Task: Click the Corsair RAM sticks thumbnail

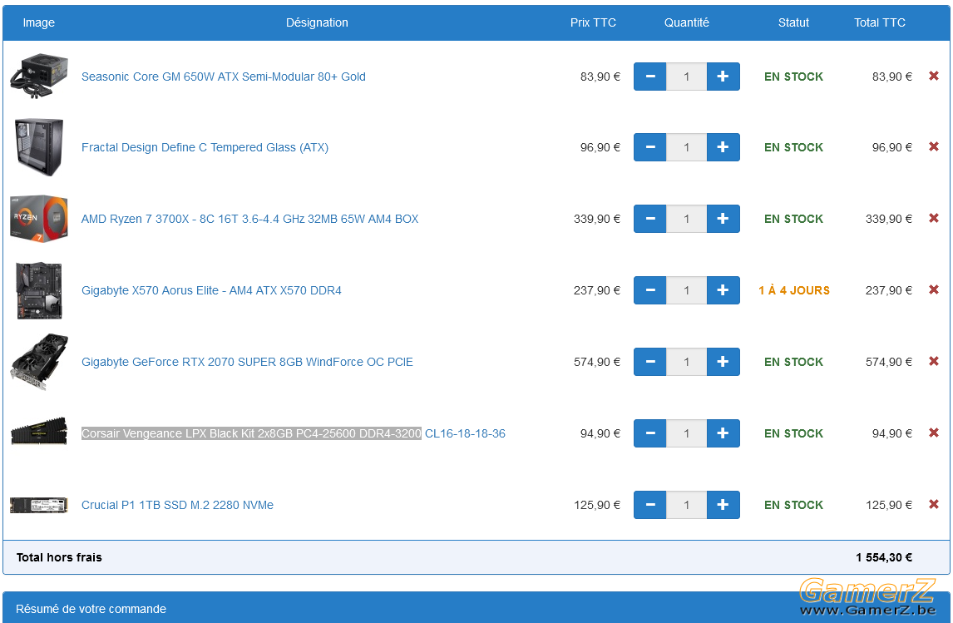Action: pyautogui.click(x=39, y=432)
